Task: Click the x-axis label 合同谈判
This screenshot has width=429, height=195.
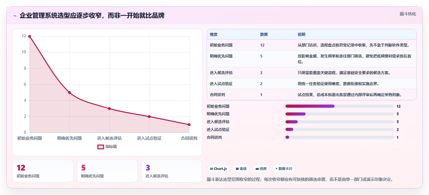Action: click(189, 138)
